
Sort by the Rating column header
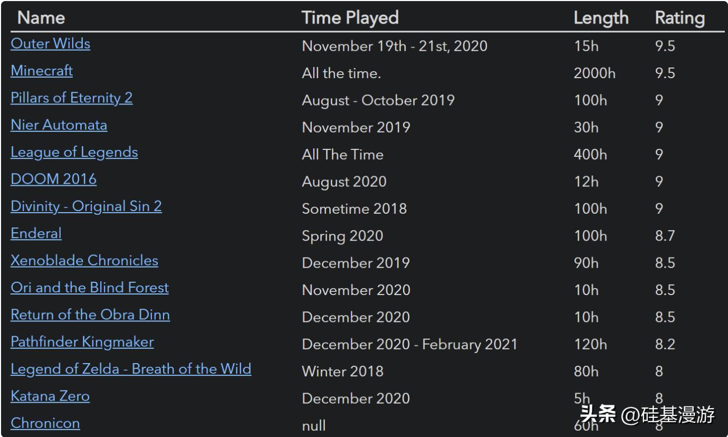pyautogui.click(x=679, y=18)
